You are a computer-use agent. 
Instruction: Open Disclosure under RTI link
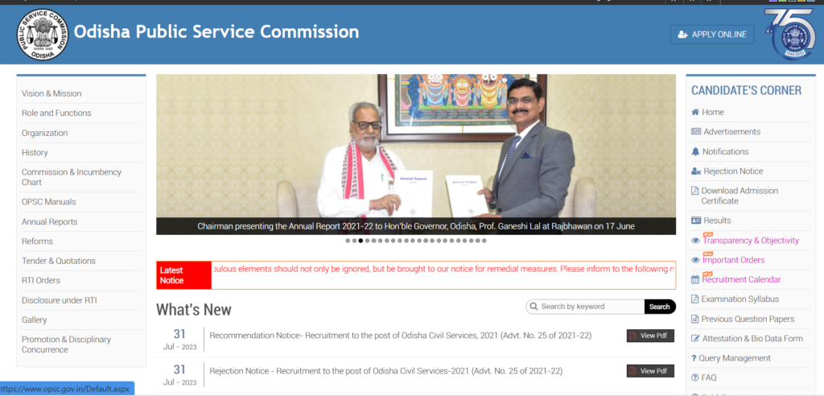click(60, 300)
